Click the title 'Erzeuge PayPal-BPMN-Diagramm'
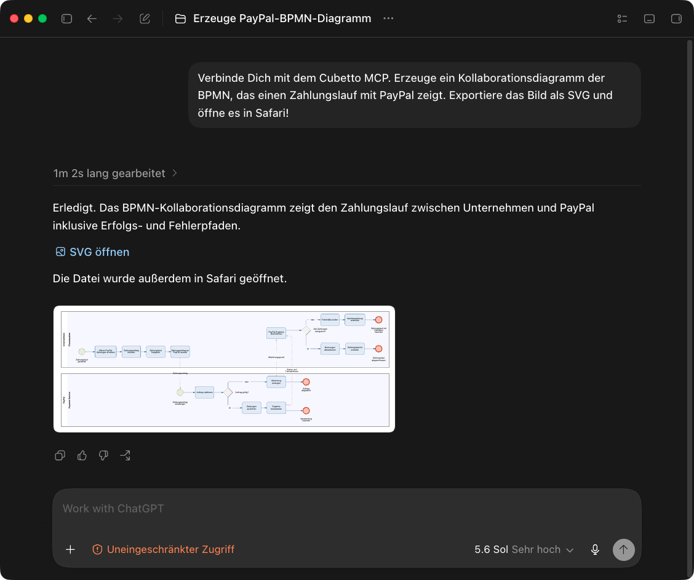The width and height of the screenshot is (694, 580). point(282,18)
